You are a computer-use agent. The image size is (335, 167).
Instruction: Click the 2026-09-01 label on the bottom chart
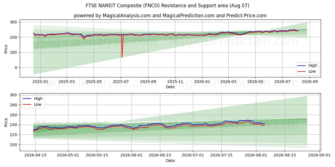(x=320, y=156)
